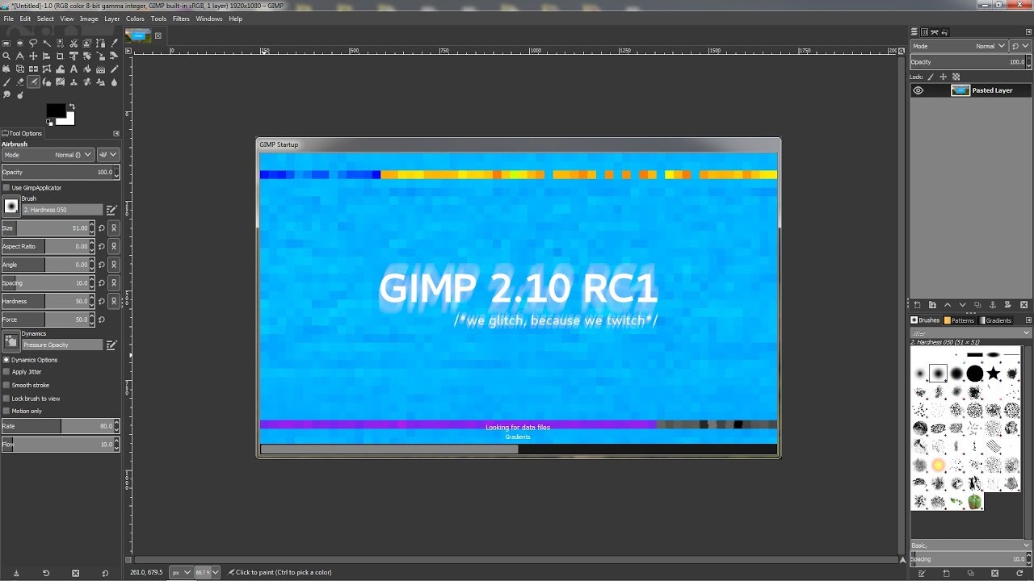The width and height of the screenshot is (1034, 581).
Task: Click the Rate slider for Airbrush
Action: [x=61, y=426]
